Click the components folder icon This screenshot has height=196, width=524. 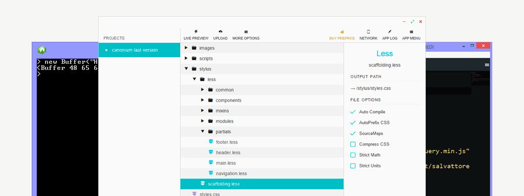click(x=210, y=100)
